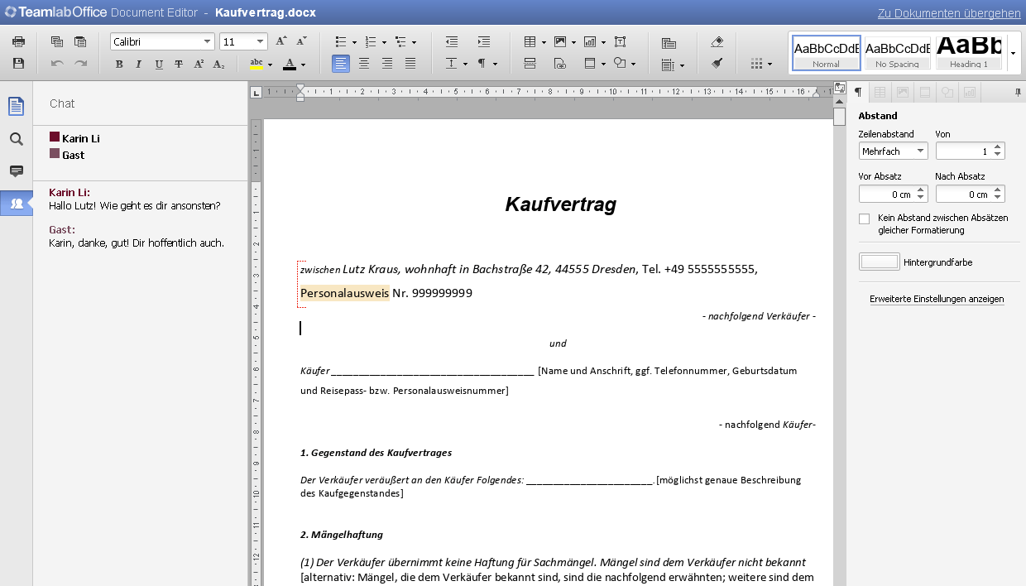1026x586 pixels.
Task: Apply subscript formatting
Action: (218, 64)
